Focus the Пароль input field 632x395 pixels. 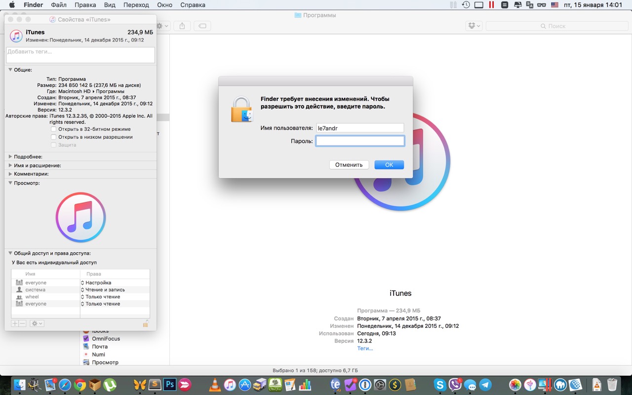click(360, 141)
